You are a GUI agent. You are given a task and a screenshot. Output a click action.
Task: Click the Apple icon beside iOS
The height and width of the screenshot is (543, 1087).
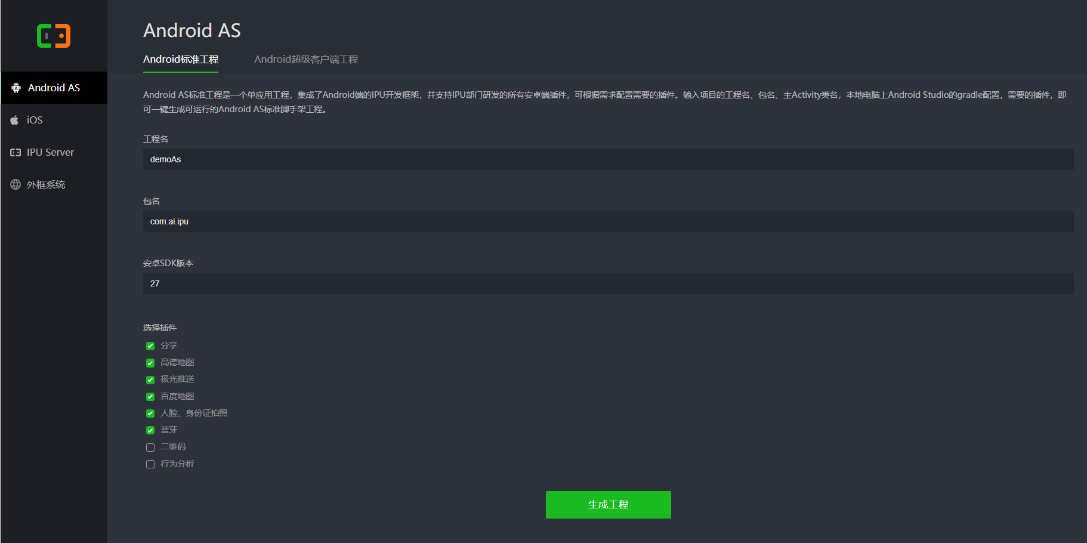point(15,120)
